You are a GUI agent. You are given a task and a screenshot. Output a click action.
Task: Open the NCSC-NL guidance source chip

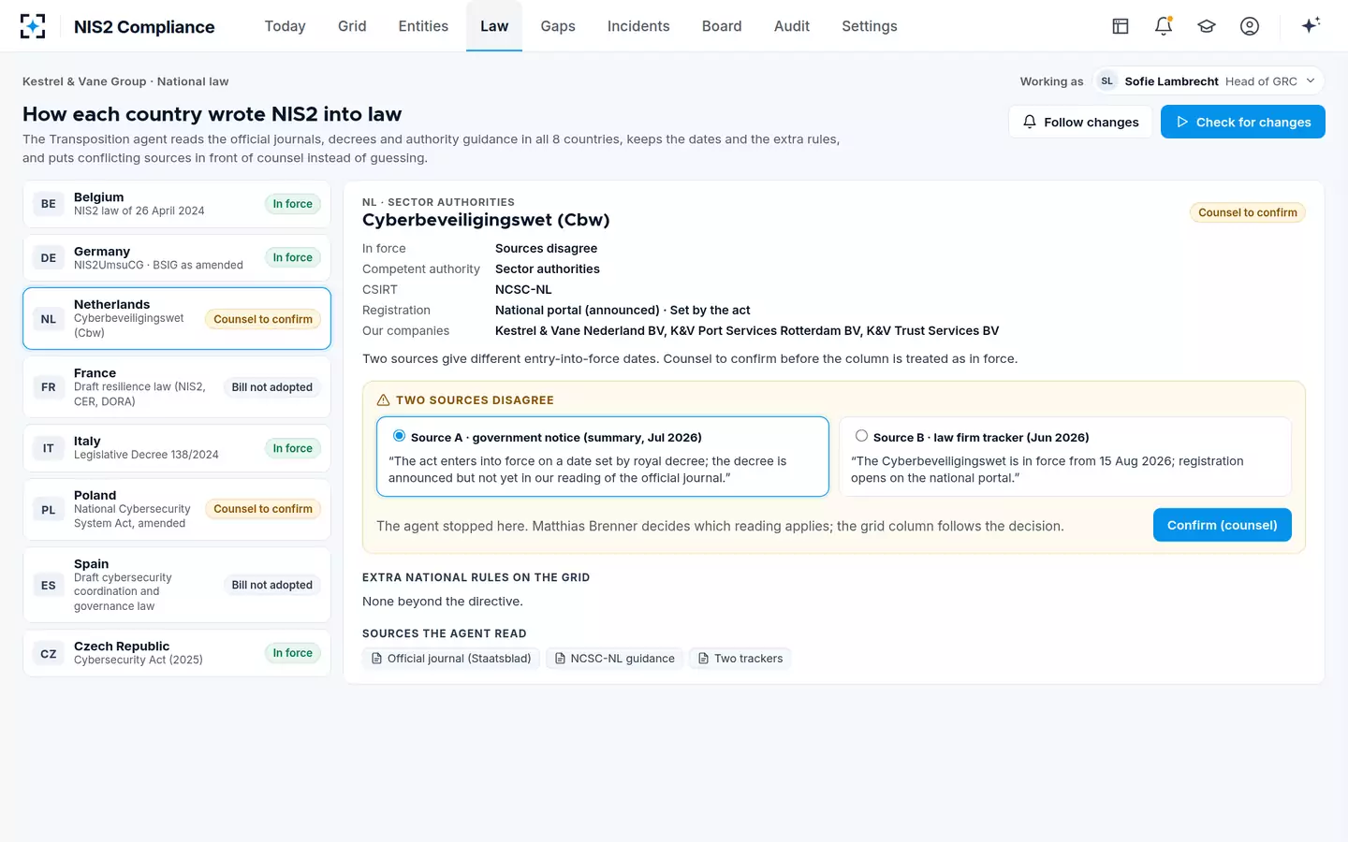tap(614, 659)
